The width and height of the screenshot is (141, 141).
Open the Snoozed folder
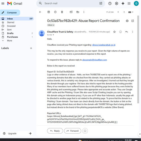point(11,26)
